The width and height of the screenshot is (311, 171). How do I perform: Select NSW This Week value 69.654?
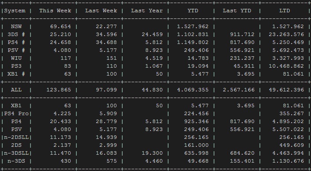tap(60, 26)
